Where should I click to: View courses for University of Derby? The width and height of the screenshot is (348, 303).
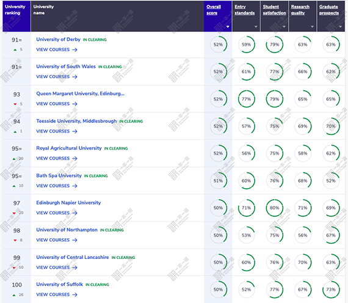tap(57, 49)
